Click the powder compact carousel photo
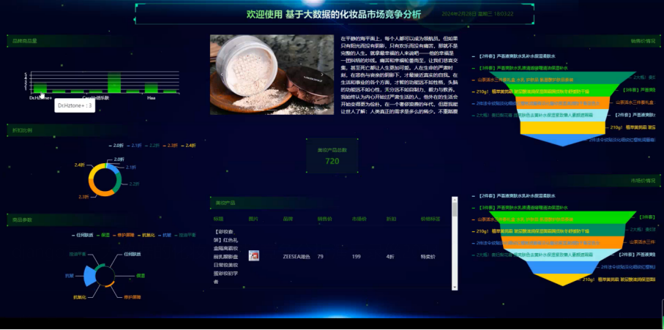 coord(272,75)
